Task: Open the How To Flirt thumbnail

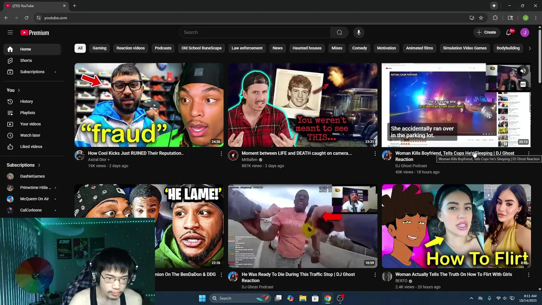Action: click(456, 226)
